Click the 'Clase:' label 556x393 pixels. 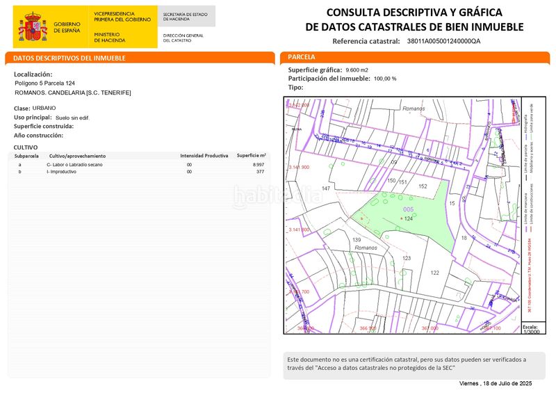22,109
